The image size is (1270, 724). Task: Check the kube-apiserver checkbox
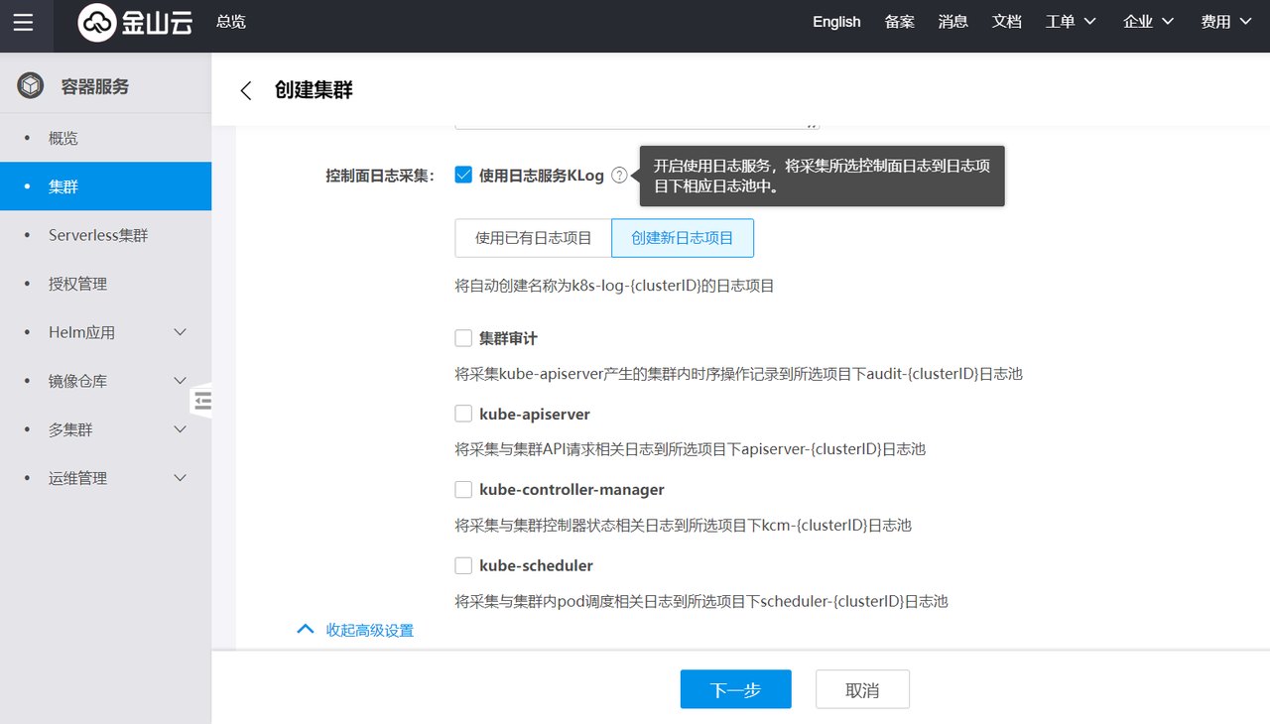(x=463, y=414)
